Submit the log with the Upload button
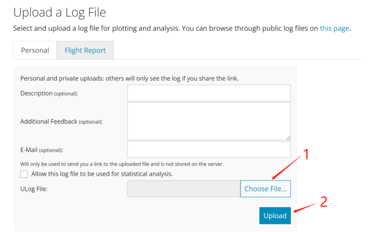The width and height of the screenshot is (368, 232). point(275,216)
